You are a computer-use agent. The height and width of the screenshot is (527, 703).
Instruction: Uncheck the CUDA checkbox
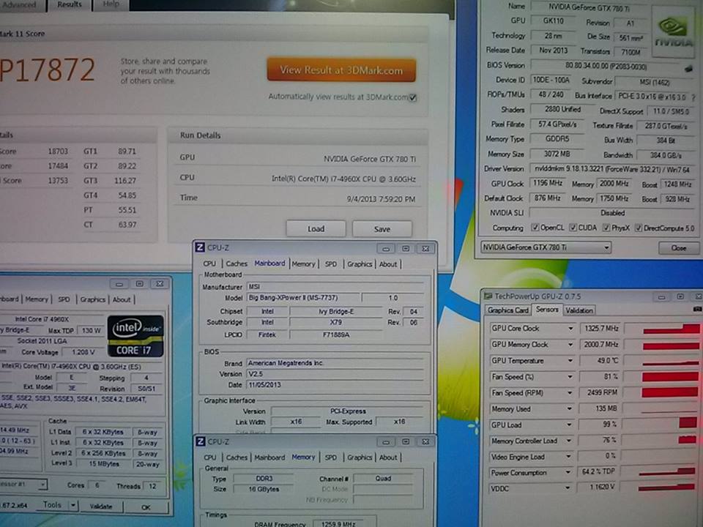coord(573,228)
